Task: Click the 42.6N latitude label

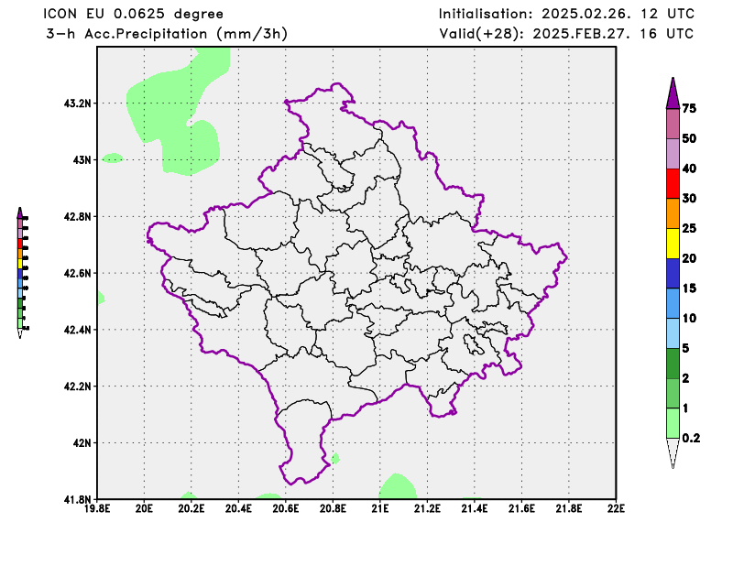Action: coord(77,273)
